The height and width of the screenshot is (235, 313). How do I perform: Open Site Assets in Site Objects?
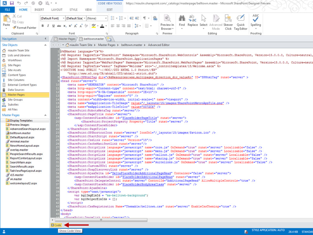click(14, 70)
